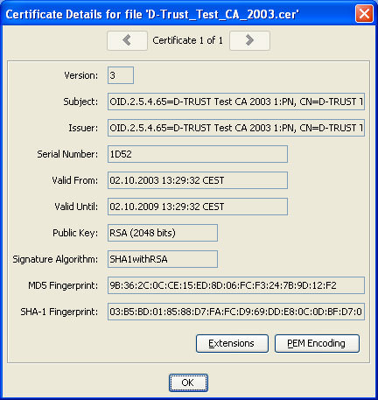This screenshot has height=400, width=378.
Task: Focus the Subject text field
Action: 236,102
